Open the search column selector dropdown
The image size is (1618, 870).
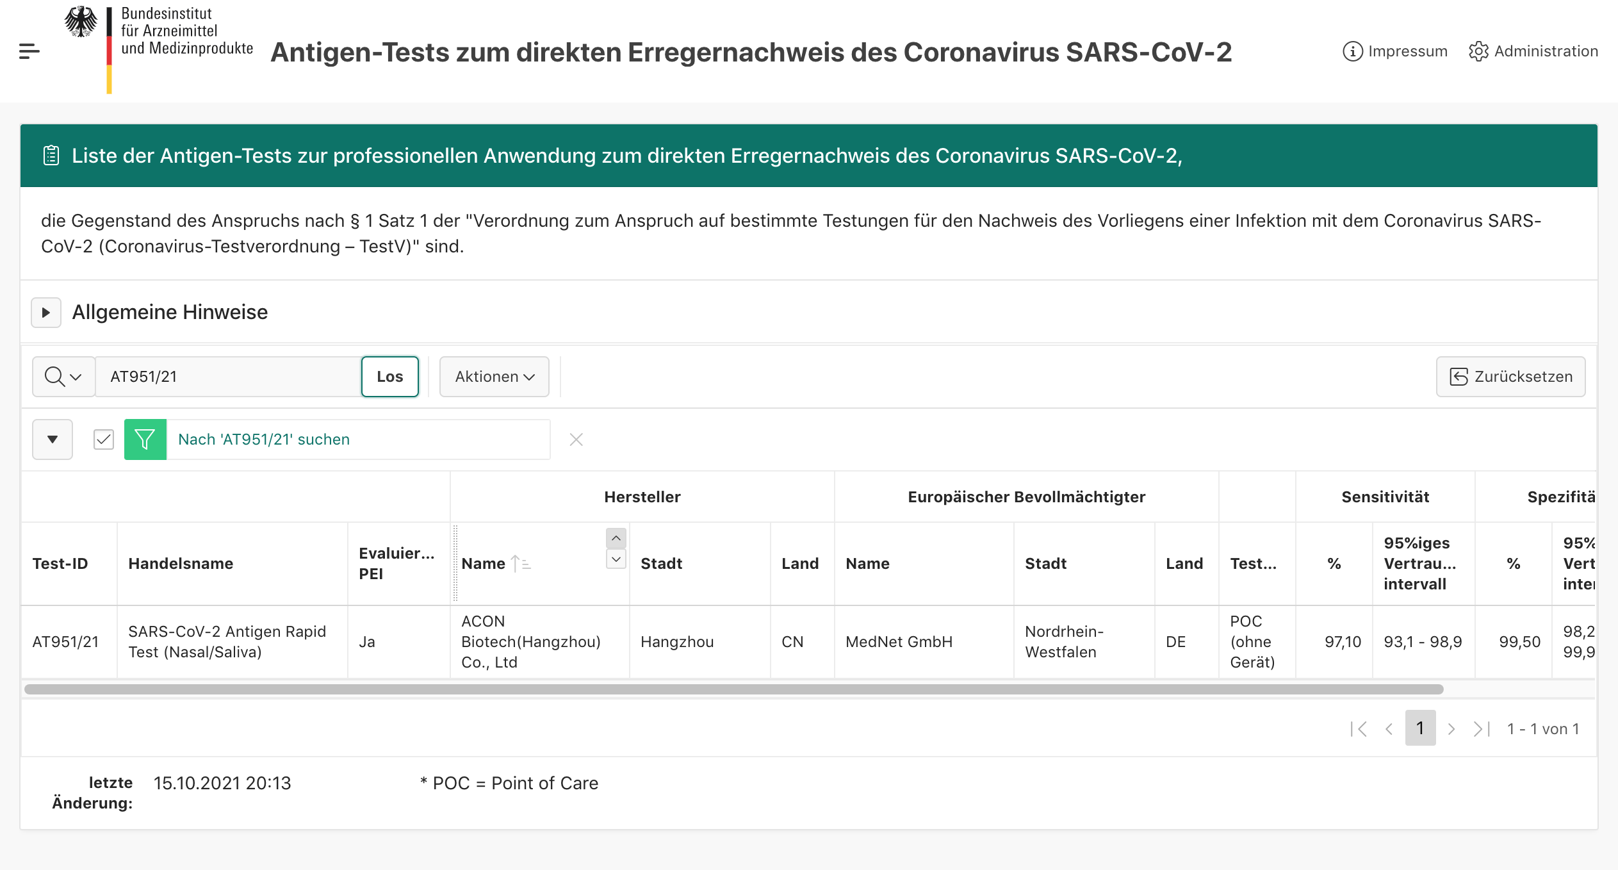click(63, 377)
